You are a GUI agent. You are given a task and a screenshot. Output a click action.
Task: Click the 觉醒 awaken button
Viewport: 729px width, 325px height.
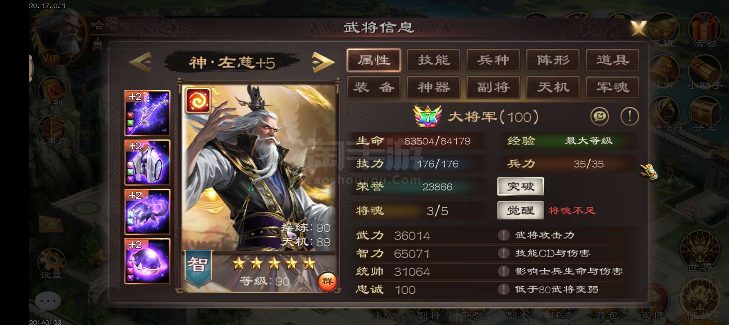(521, 210)
